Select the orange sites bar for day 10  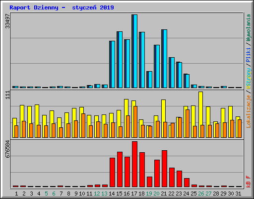pos(83,125)
